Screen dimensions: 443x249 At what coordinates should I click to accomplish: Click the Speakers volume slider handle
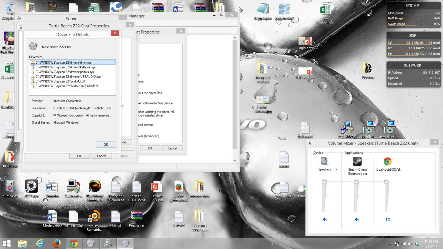pos(324,182)
